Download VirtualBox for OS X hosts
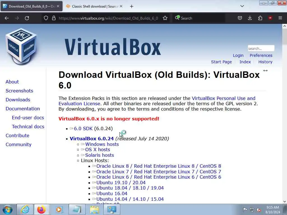 coord(98,149)
